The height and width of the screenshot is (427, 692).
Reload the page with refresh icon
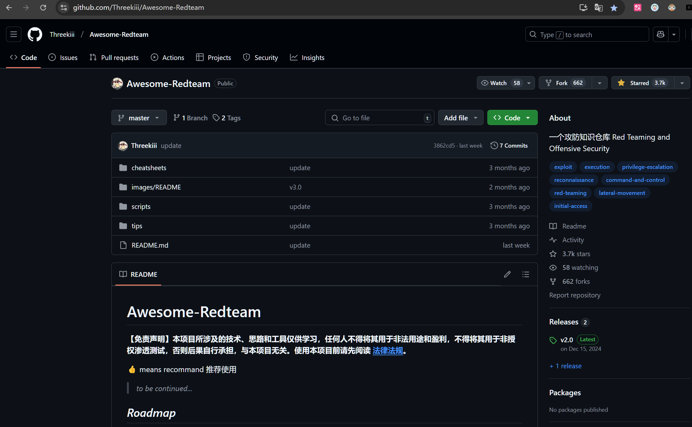click(43, 8)
